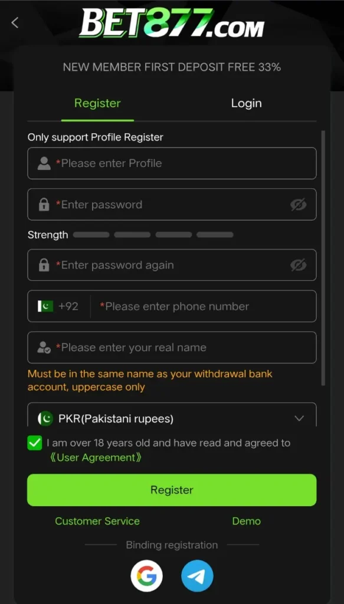
Task: Show the confirm password with the eye icon
Action: [x=299, y=265]
